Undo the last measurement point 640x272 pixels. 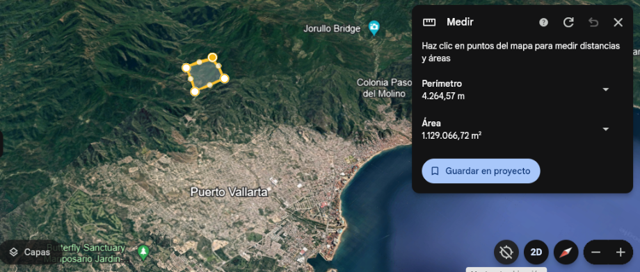click(x=593, y=22)
